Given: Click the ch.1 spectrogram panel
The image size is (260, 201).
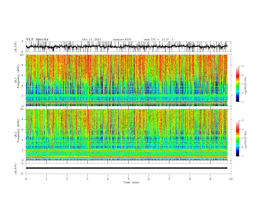Looking at the screenshot, I should (126, 80).
